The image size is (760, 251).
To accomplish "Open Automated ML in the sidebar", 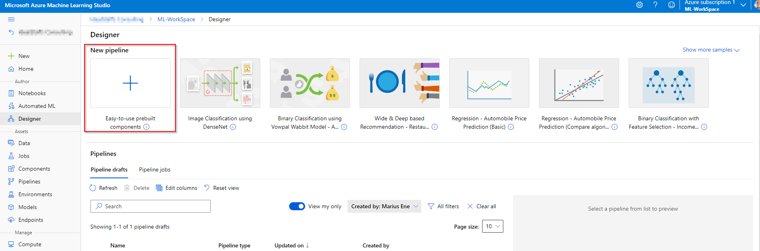I will point(37,106).
